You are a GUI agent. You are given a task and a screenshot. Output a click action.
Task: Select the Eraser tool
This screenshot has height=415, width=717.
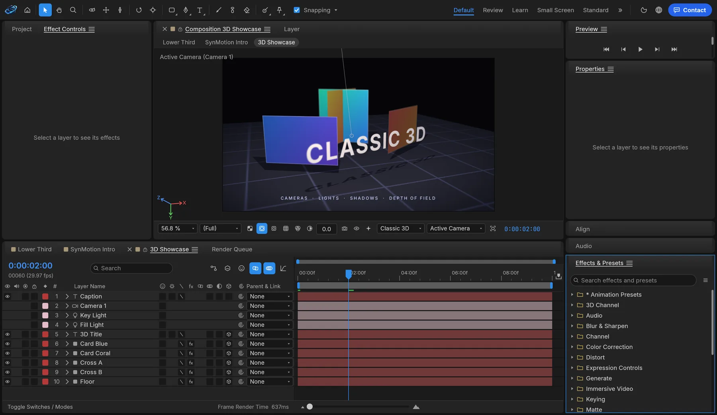(x=247, y=10)
